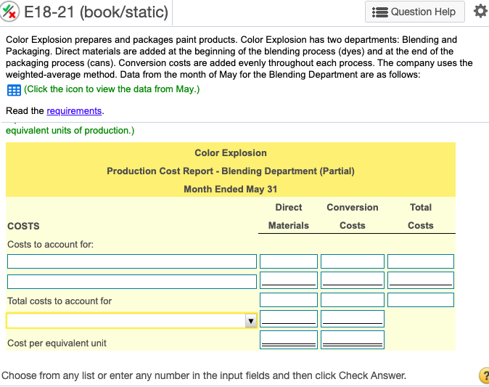489x387 pixels.
Task: Click the 'Costs to account for:' label
Action: click(x=50, y=245)
